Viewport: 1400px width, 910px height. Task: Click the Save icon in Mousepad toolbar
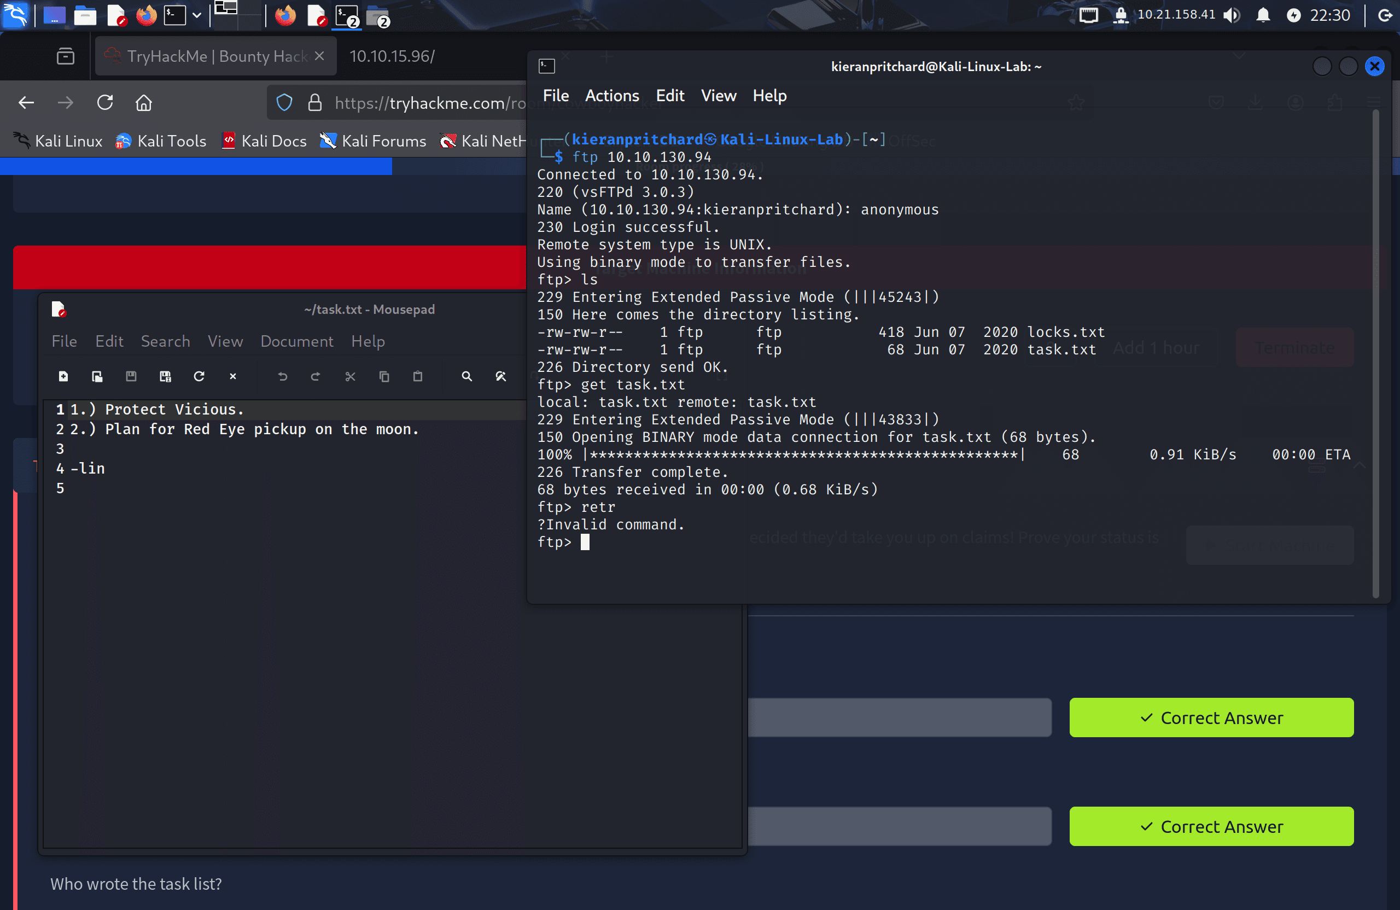[x=131, y=376]
